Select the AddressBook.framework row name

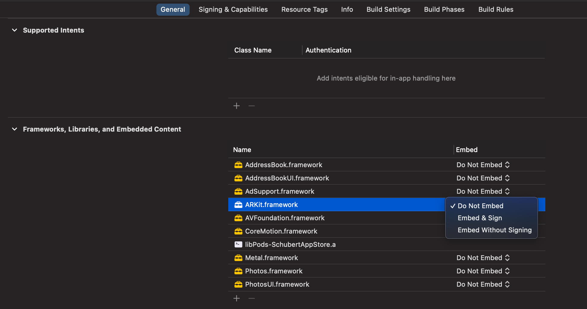284,165
